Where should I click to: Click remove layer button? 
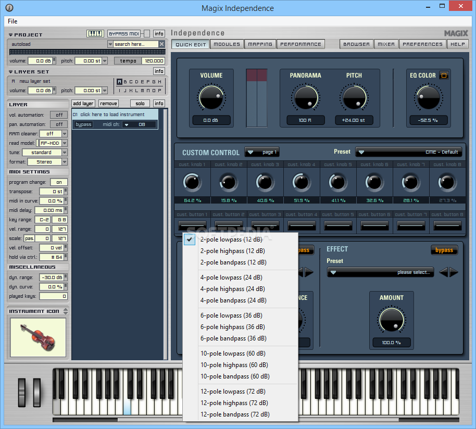(x=108, y=104)
